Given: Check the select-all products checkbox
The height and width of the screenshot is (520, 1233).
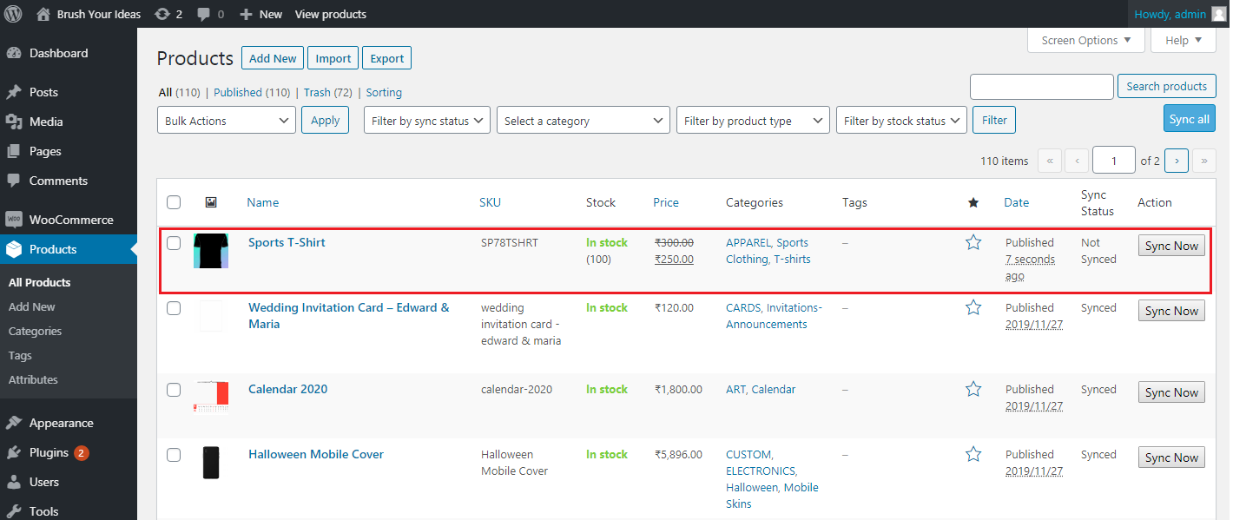Looking at the screenshot, I should click(x=174, y=202).
